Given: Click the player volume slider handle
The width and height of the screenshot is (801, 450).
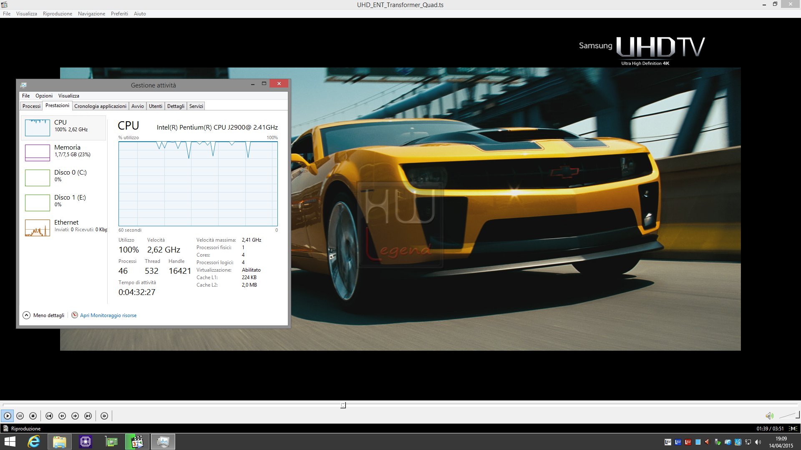Looking at the screenshot, I should 797,415.
